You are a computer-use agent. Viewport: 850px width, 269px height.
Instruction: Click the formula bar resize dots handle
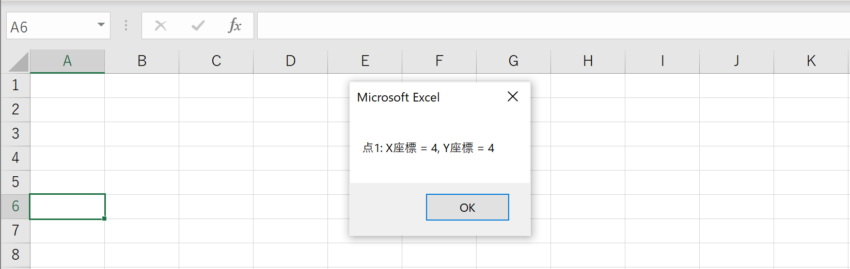126,26
